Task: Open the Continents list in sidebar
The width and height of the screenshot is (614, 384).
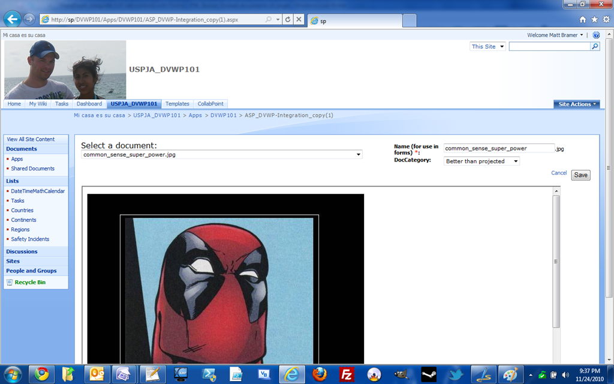Action: point(23,220)
